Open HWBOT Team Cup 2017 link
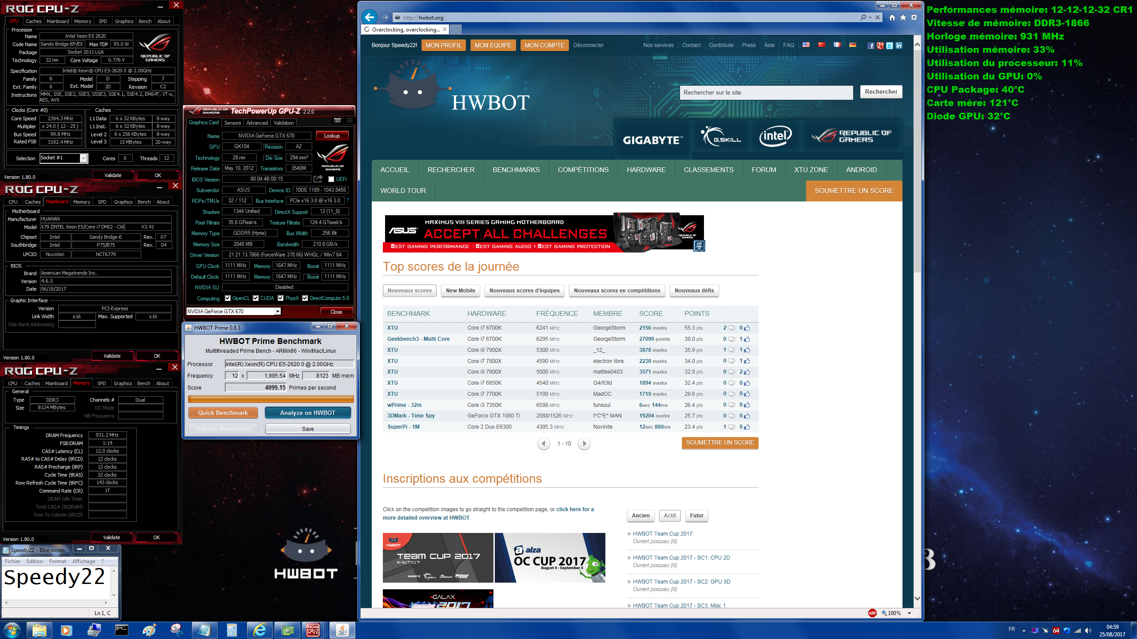 pyautogui.click(x=662, y=534)
